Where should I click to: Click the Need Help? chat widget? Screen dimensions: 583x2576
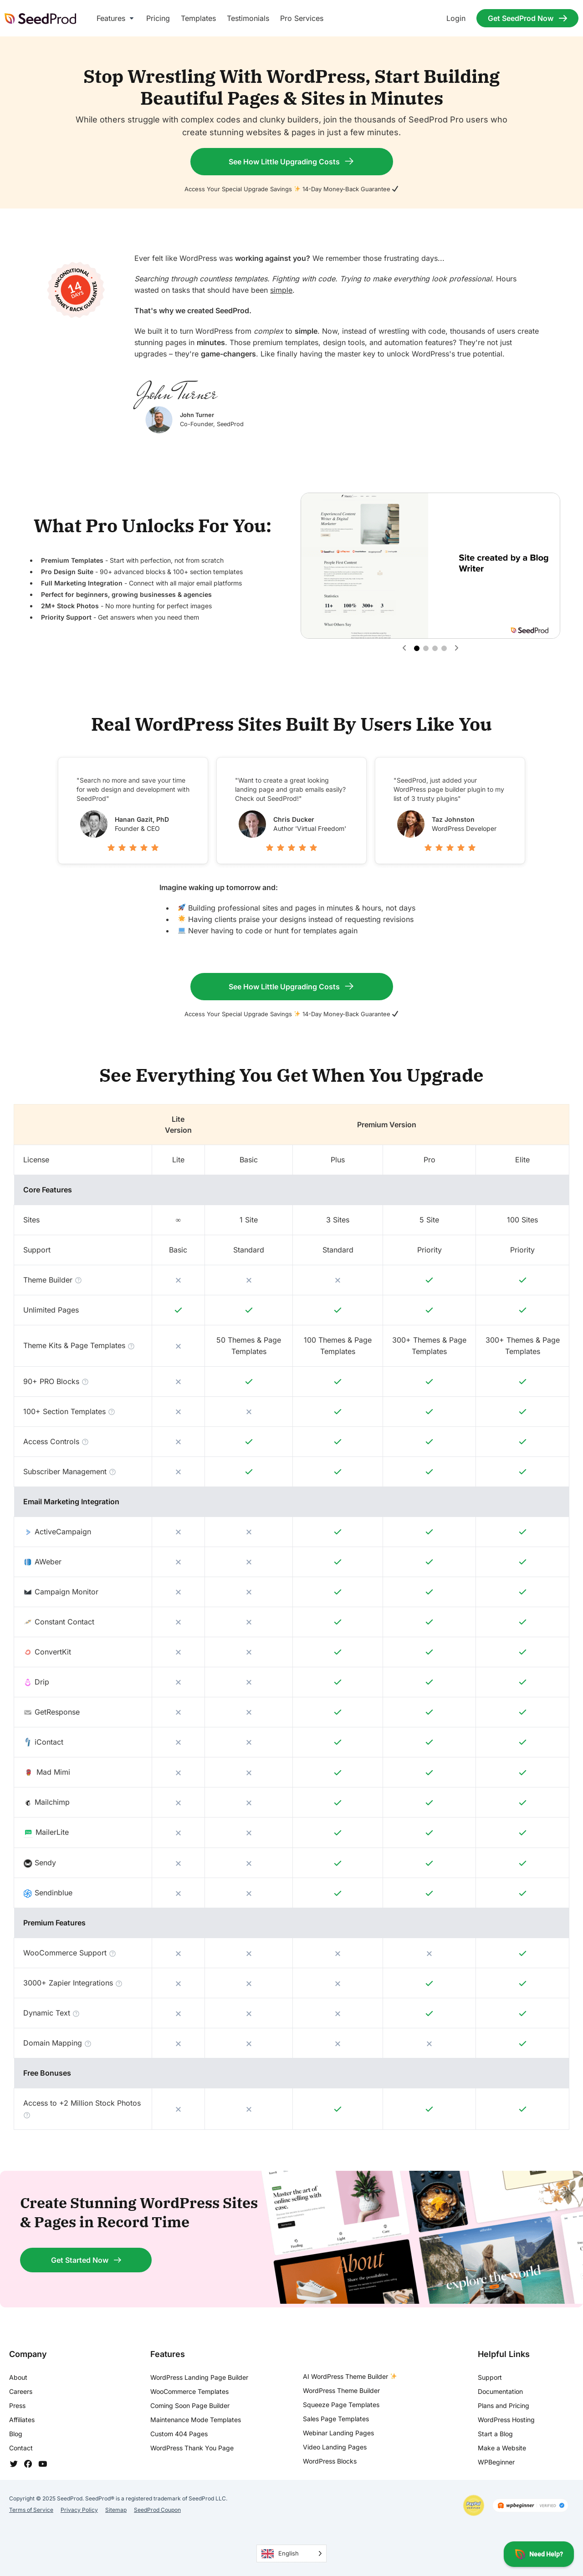tap(539, 2553)
